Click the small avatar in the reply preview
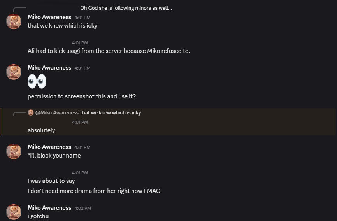 coord(31,113)
